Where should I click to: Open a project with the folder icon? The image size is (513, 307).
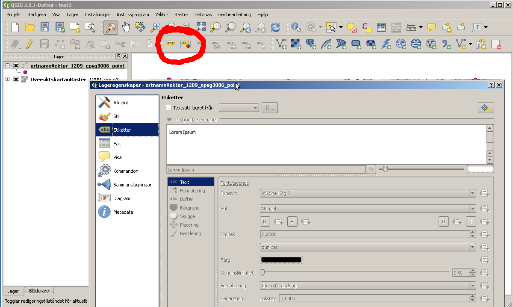(29, 27)
